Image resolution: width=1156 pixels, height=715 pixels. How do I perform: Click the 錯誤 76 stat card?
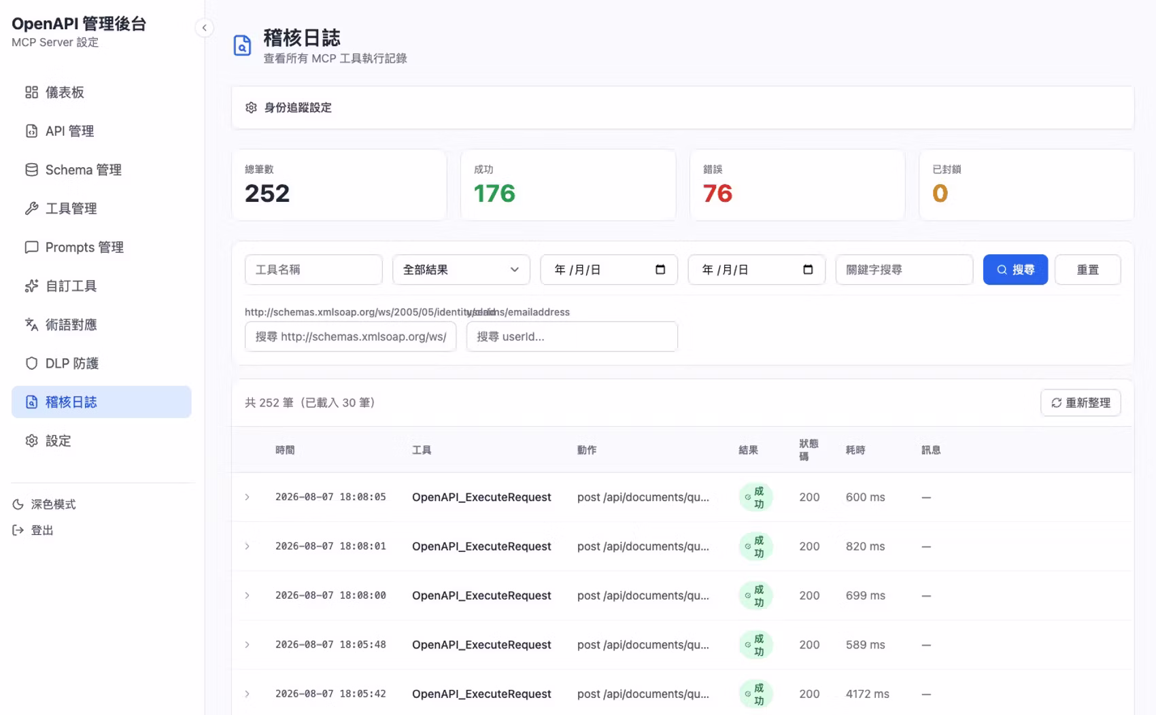(798, 185)
